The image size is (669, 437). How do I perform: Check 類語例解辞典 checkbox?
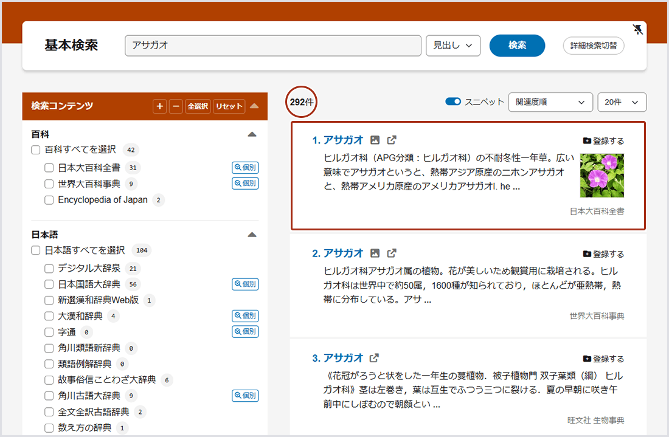point(49,364)
